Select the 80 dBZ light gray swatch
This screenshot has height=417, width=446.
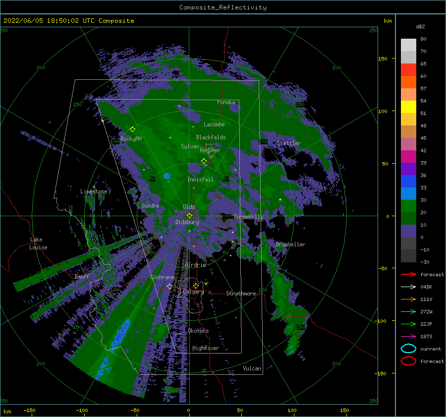click(408, 45)
